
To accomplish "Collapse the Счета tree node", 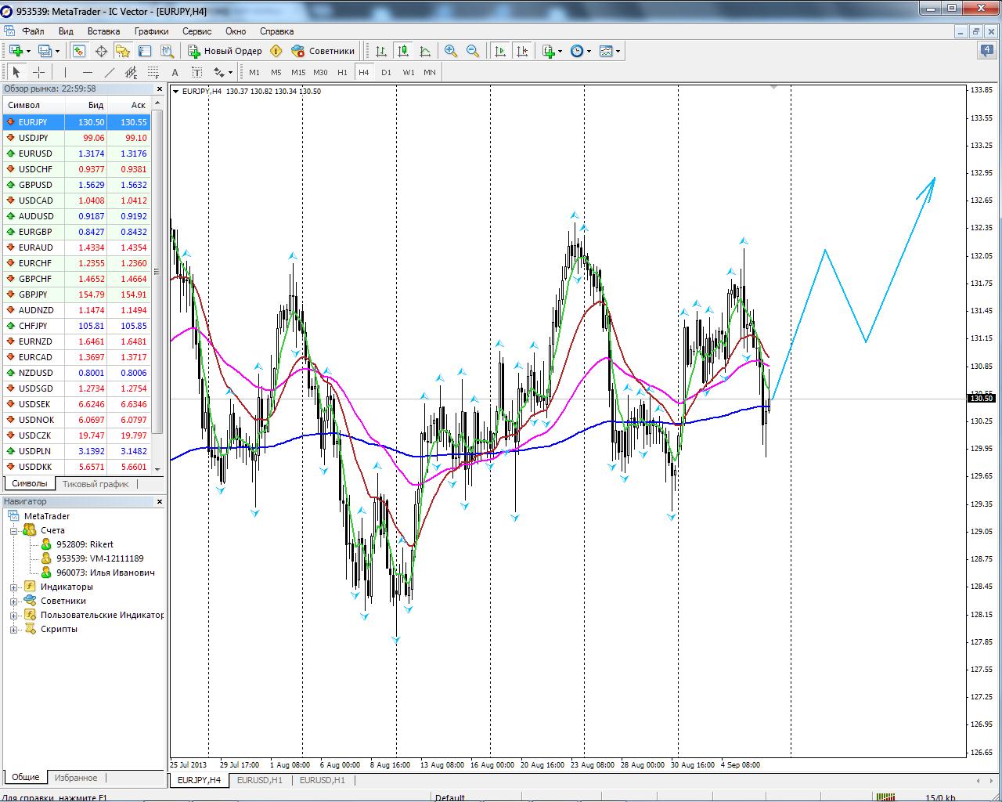I will tap(13, 530).
